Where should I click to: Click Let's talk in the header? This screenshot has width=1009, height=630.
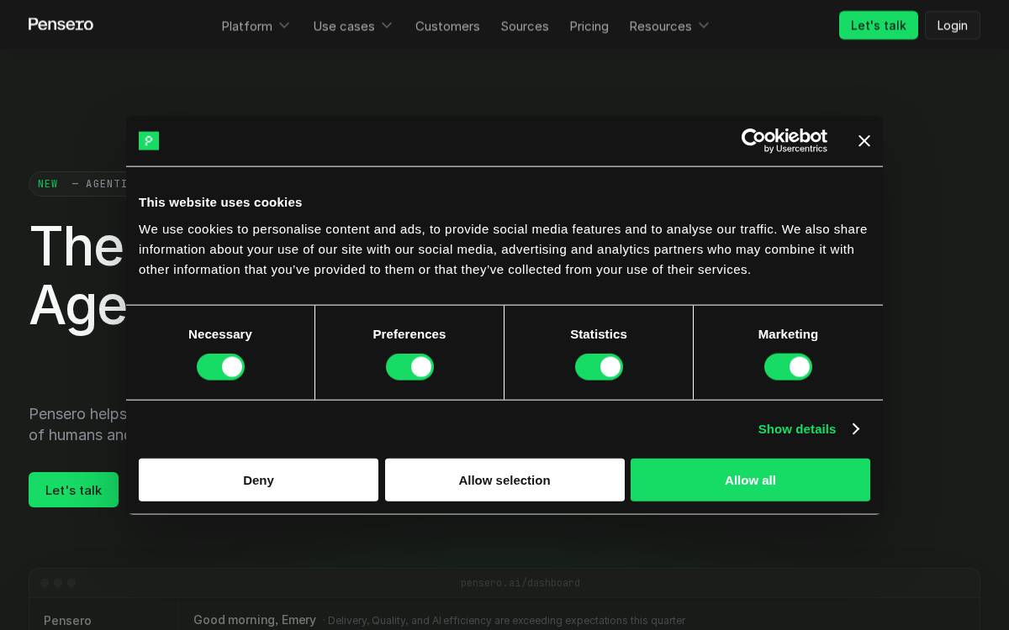pyautogui.click(x=878, y=25)
